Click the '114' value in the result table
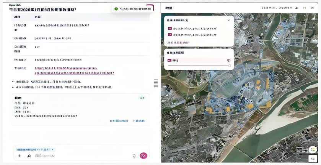Screen dimensions: 321x165 [x=37, y=47]
